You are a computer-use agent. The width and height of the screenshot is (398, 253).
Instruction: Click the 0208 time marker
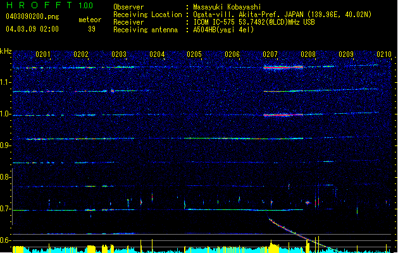coord(308,54)
